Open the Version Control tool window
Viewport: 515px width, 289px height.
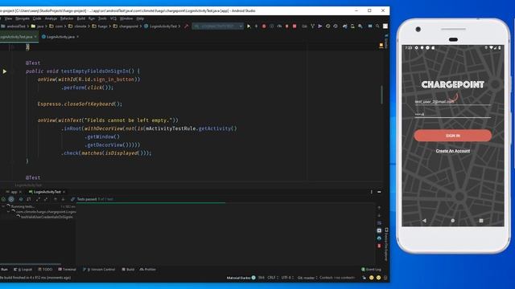99,270
